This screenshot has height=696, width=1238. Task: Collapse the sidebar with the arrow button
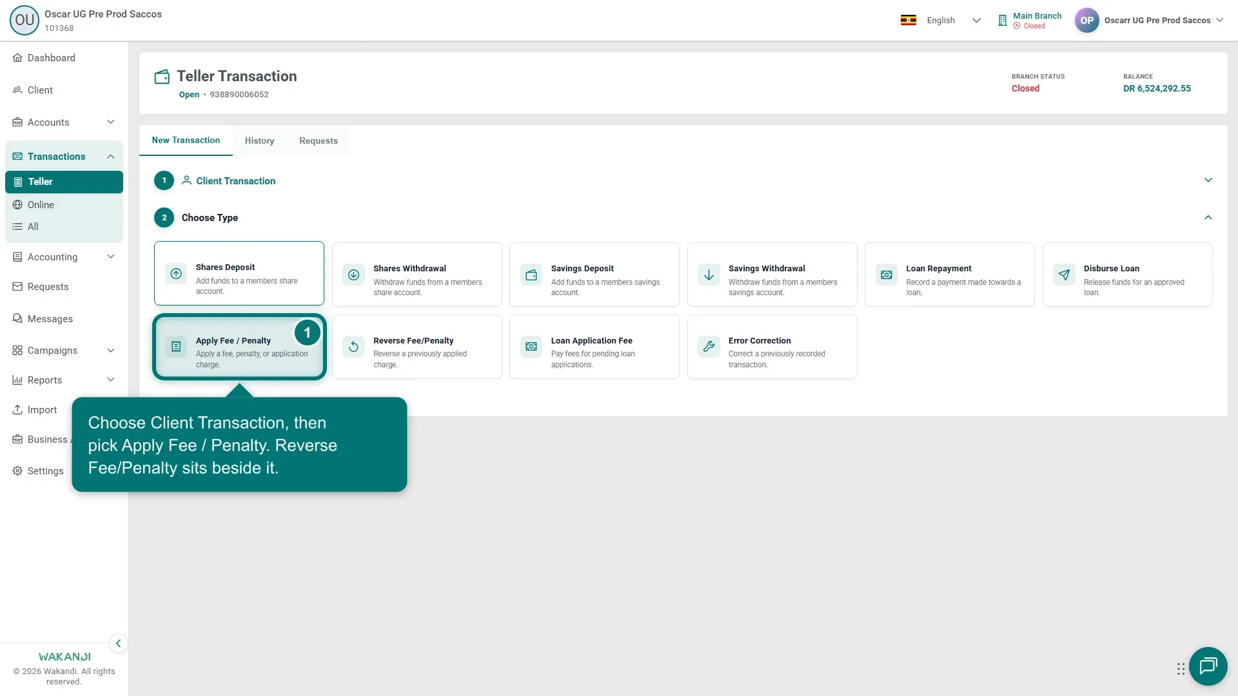coord(118,643)
